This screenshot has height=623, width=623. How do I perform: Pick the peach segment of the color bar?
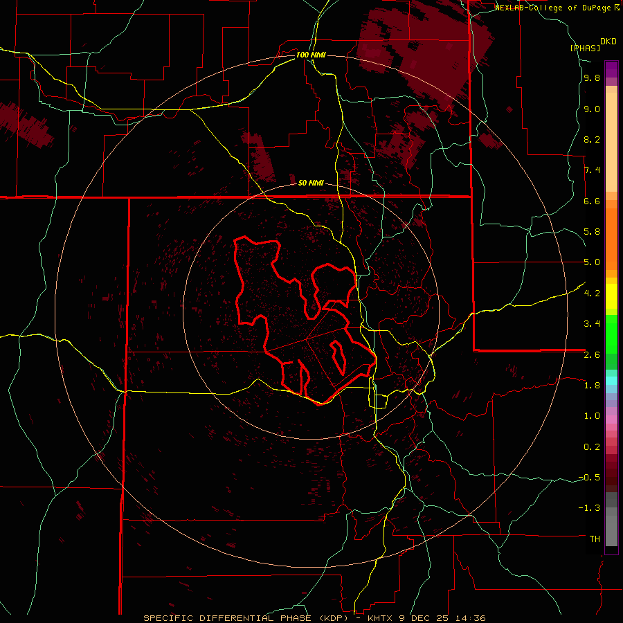coord(611,142)
